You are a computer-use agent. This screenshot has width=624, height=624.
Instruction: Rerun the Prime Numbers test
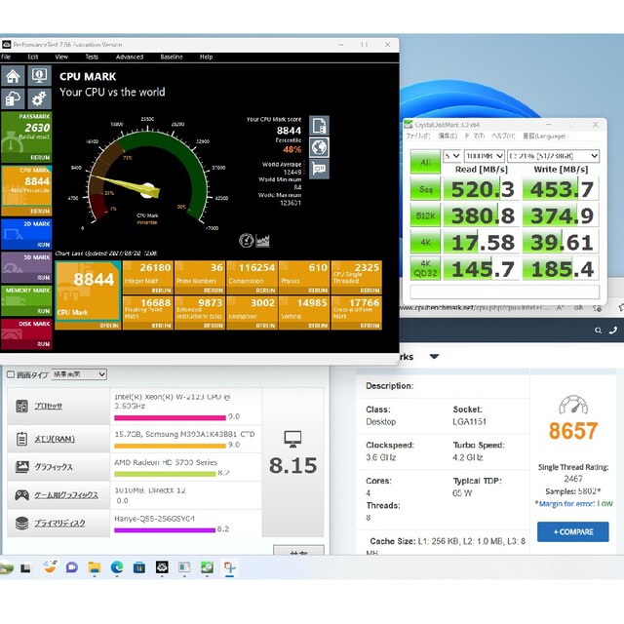pos(214,291)
